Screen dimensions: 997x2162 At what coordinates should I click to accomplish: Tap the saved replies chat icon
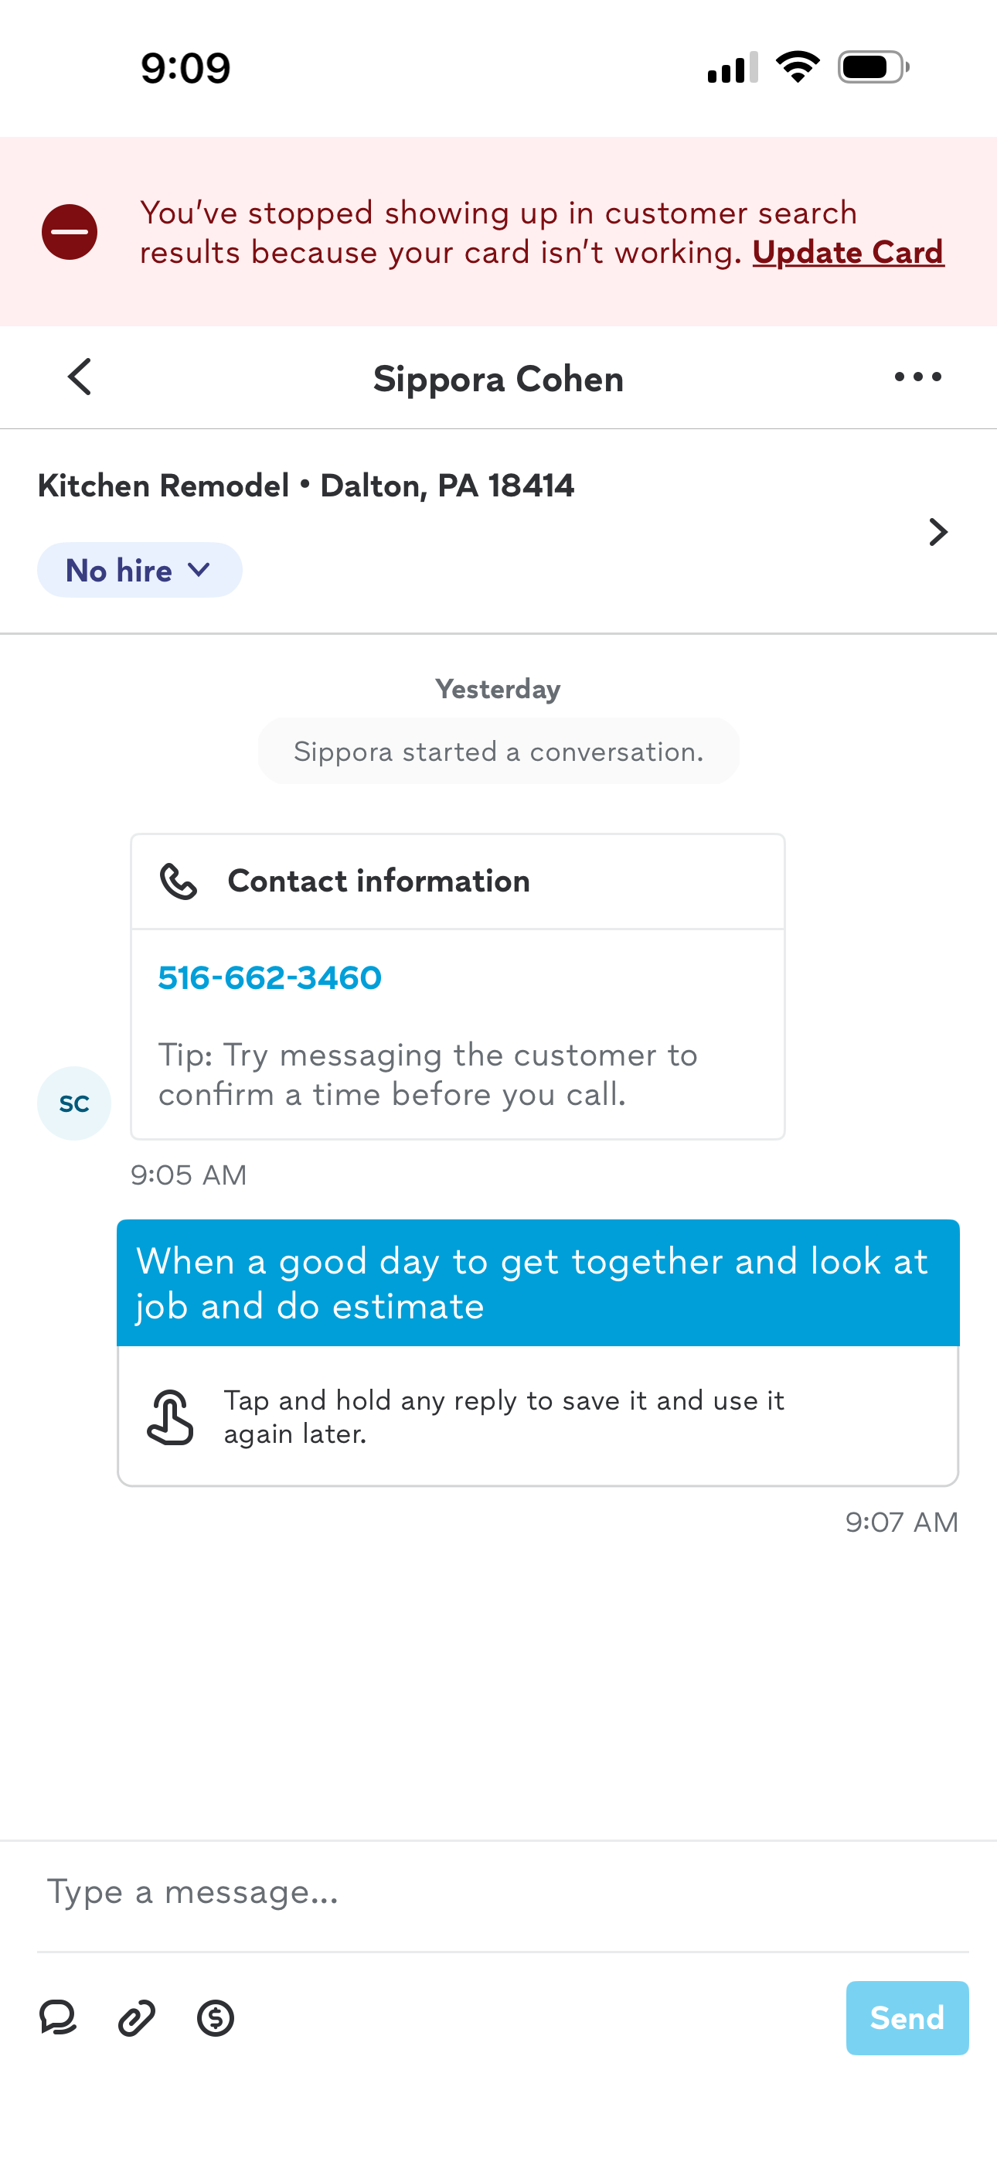point(58,2017)
